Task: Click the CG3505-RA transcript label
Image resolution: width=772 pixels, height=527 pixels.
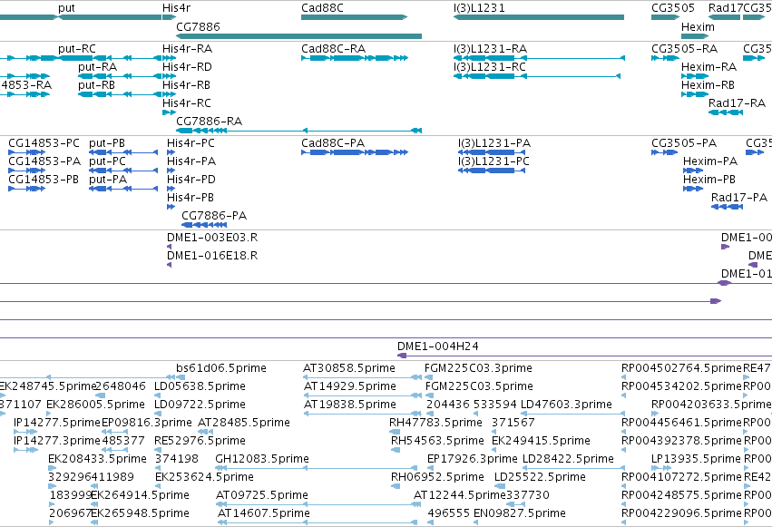Action: tap(684, 49)
